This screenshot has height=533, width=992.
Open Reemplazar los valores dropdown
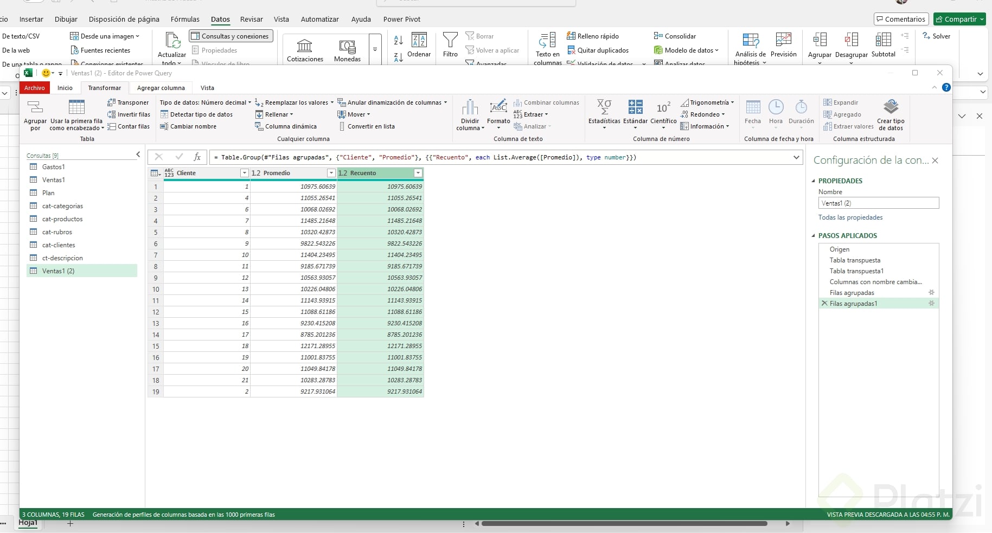click(x=294, y=102)
